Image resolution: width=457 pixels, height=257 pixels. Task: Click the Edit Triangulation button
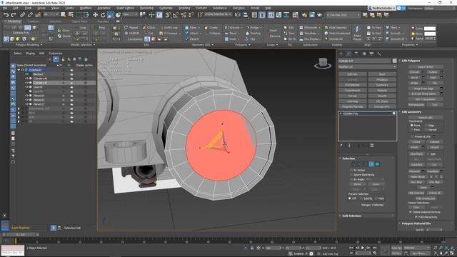(426, 99)
